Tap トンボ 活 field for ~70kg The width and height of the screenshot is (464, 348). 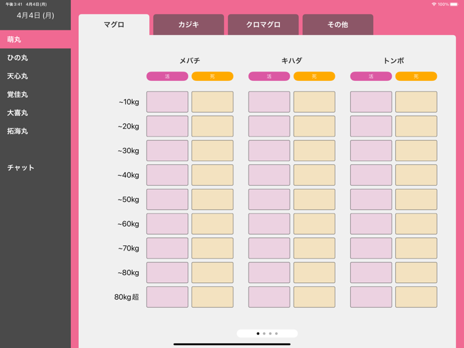coord(371,248)
